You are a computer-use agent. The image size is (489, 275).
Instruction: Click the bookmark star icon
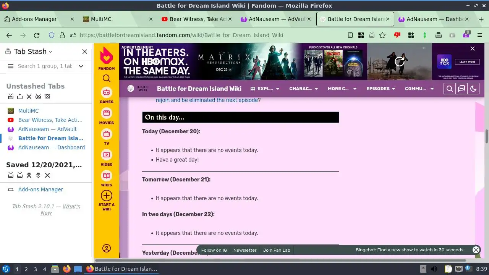coord(382,35)
